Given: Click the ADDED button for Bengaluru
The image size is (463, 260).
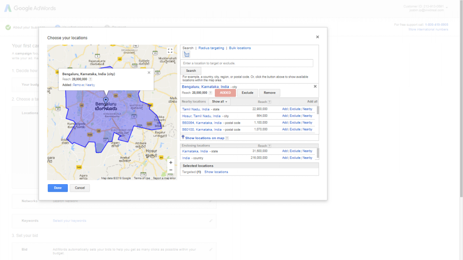Looking at the screenshot, I should click(x=225, y=93).
